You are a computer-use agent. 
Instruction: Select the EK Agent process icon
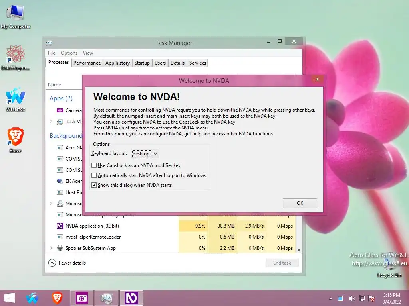coord(60,181)
